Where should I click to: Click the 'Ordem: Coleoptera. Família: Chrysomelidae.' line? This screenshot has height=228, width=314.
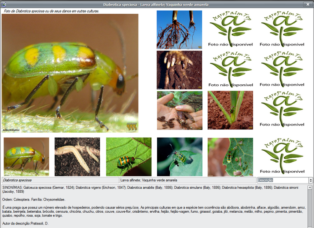(34, 200)
